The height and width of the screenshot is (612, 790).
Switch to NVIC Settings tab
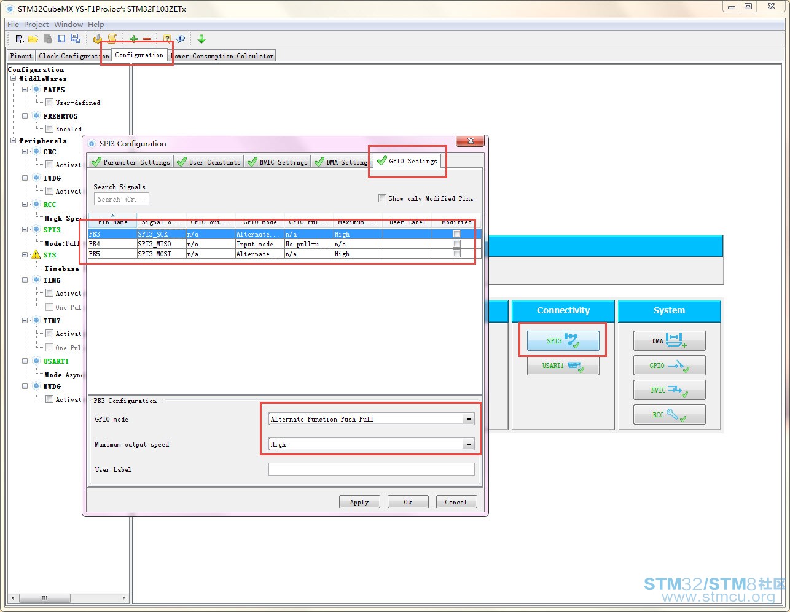278,162
